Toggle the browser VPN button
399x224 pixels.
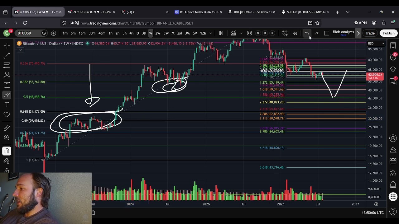coord(361,23)
